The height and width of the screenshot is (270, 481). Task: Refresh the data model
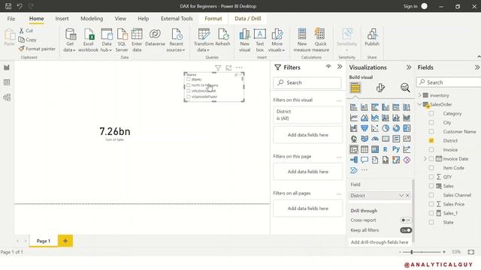[x=222, y=37]
